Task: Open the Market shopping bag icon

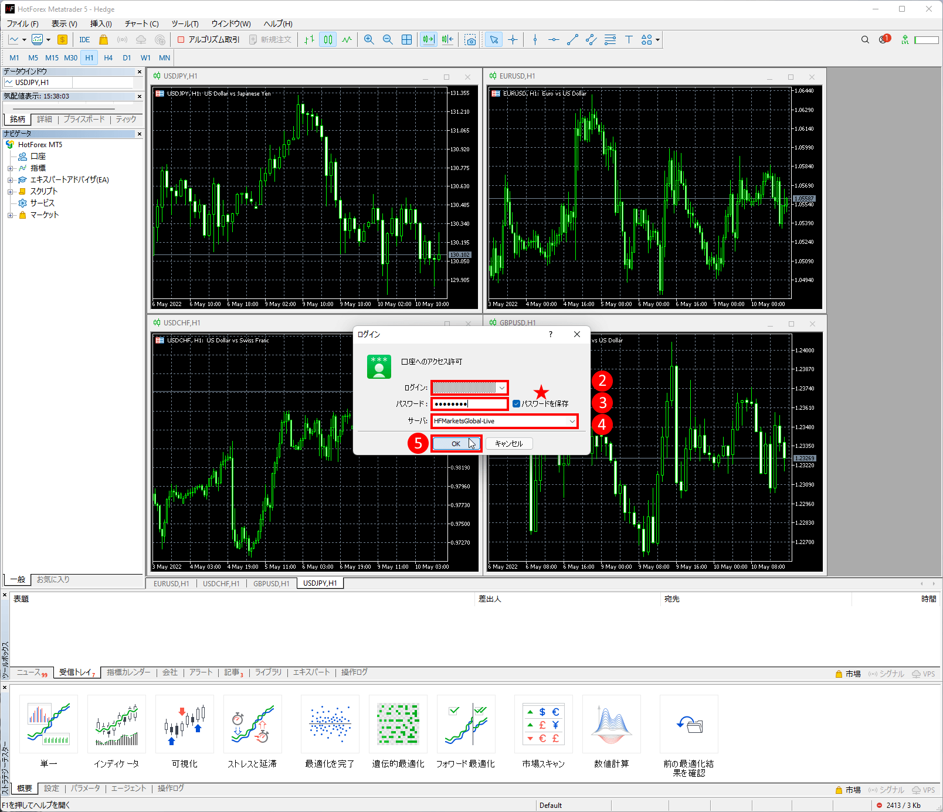Action: (104, 40)
